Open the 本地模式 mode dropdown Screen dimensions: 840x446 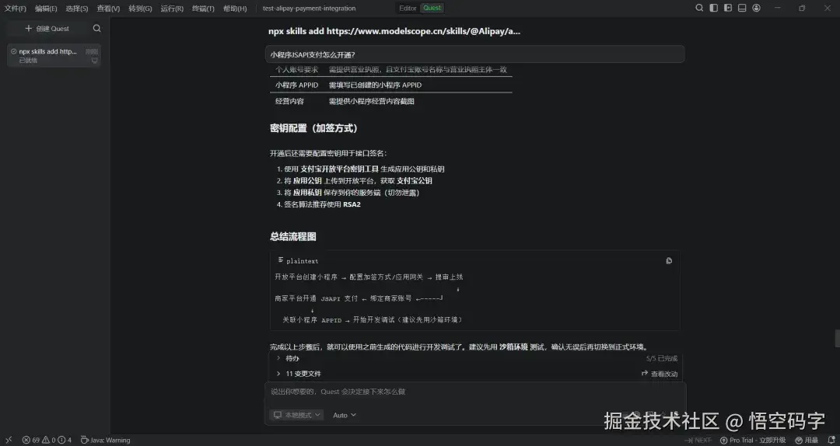coord(297,415)
